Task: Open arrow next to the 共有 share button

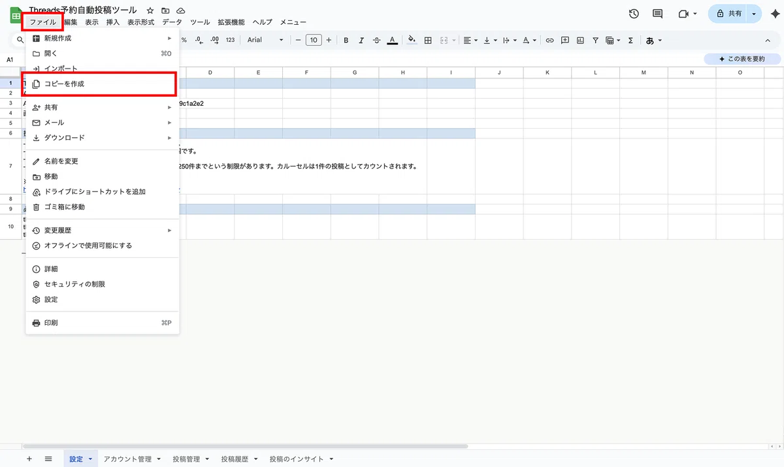Action: click(755, 14)
